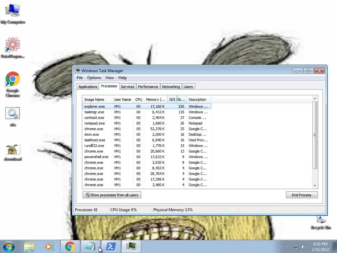The height and width of the screenshot is (253, 337).
Task: Click process list scrollbar up arrow
Action: tap(315, 98)
